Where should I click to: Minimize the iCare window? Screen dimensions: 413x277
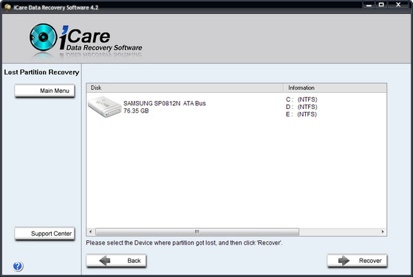pos(369,5)
